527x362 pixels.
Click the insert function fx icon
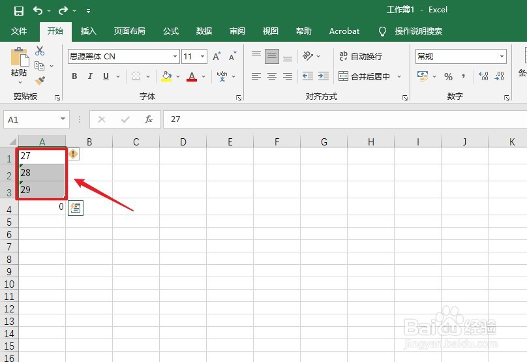149,119
